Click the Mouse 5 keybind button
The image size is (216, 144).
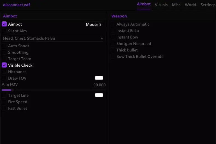(x=94, y=24)
